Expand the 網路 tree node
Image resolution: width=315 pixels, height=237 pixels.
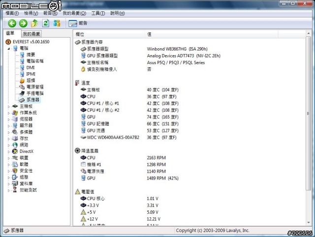(9, 145)
